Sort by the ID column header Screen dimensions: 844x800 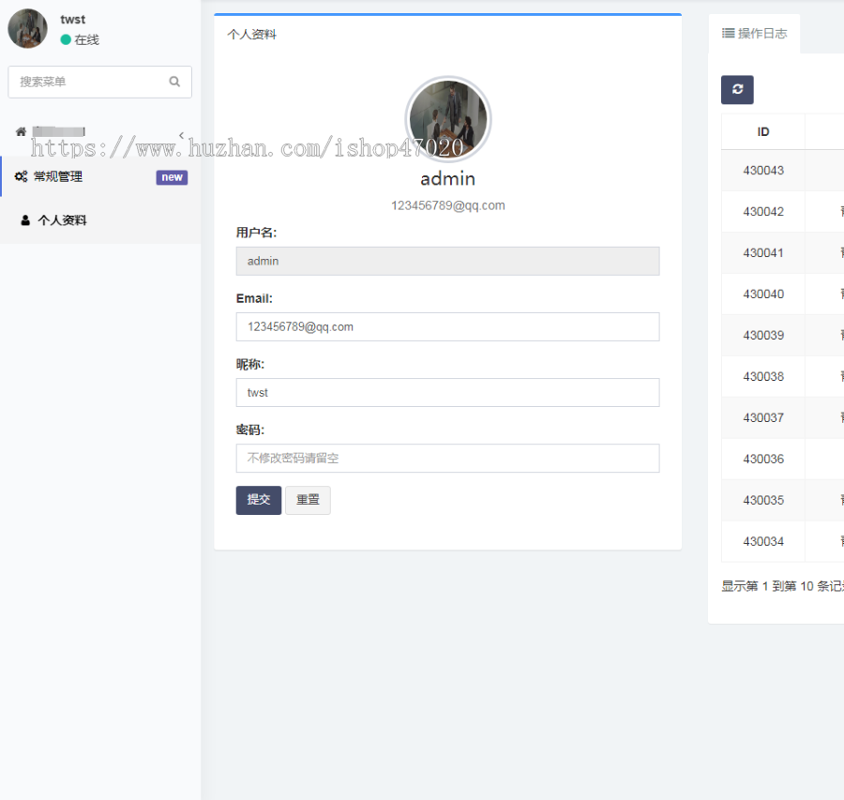[763, 132]
